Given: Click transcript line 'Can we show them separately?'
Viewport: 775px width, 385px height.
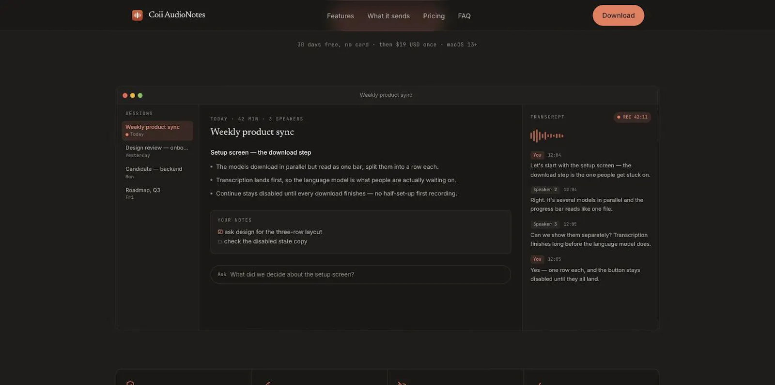Looking at the screenshot, I should [x=590, y=239].
